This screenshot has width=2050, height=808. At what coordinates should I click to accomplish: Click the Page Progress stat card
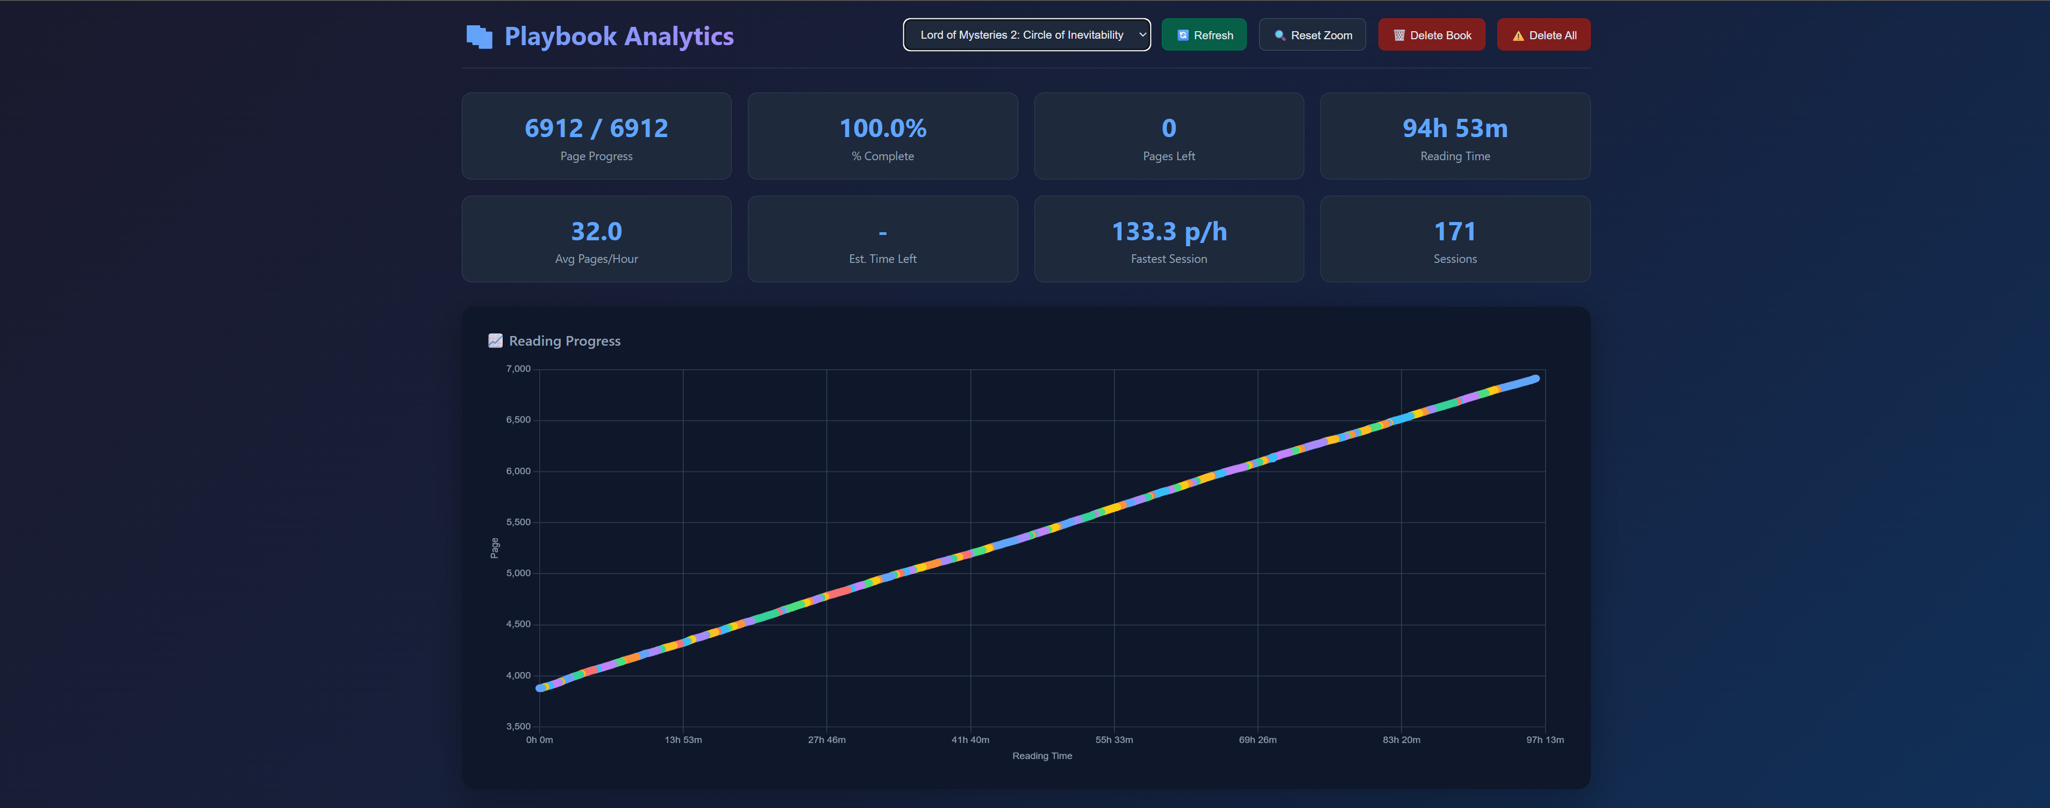[x=596, y=136]
